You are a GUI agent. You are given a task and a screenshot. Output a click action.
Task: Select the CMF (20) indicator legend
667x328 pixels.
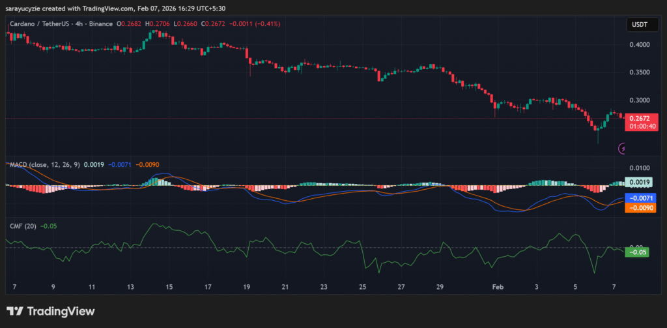point(22,226)
